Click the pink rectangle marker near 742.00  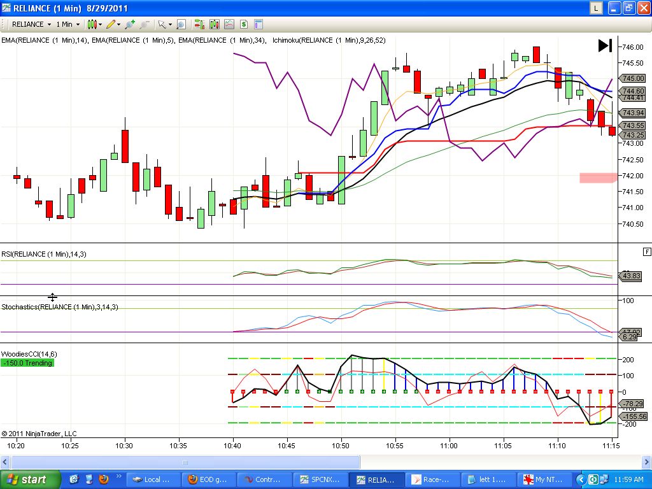click(598, 178)
